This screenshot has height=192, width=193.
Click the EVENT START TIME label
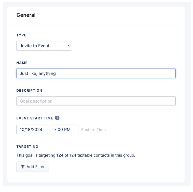35,118
